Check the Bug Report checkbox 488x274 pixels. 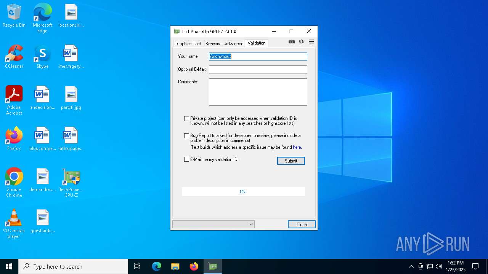[186, 135]
